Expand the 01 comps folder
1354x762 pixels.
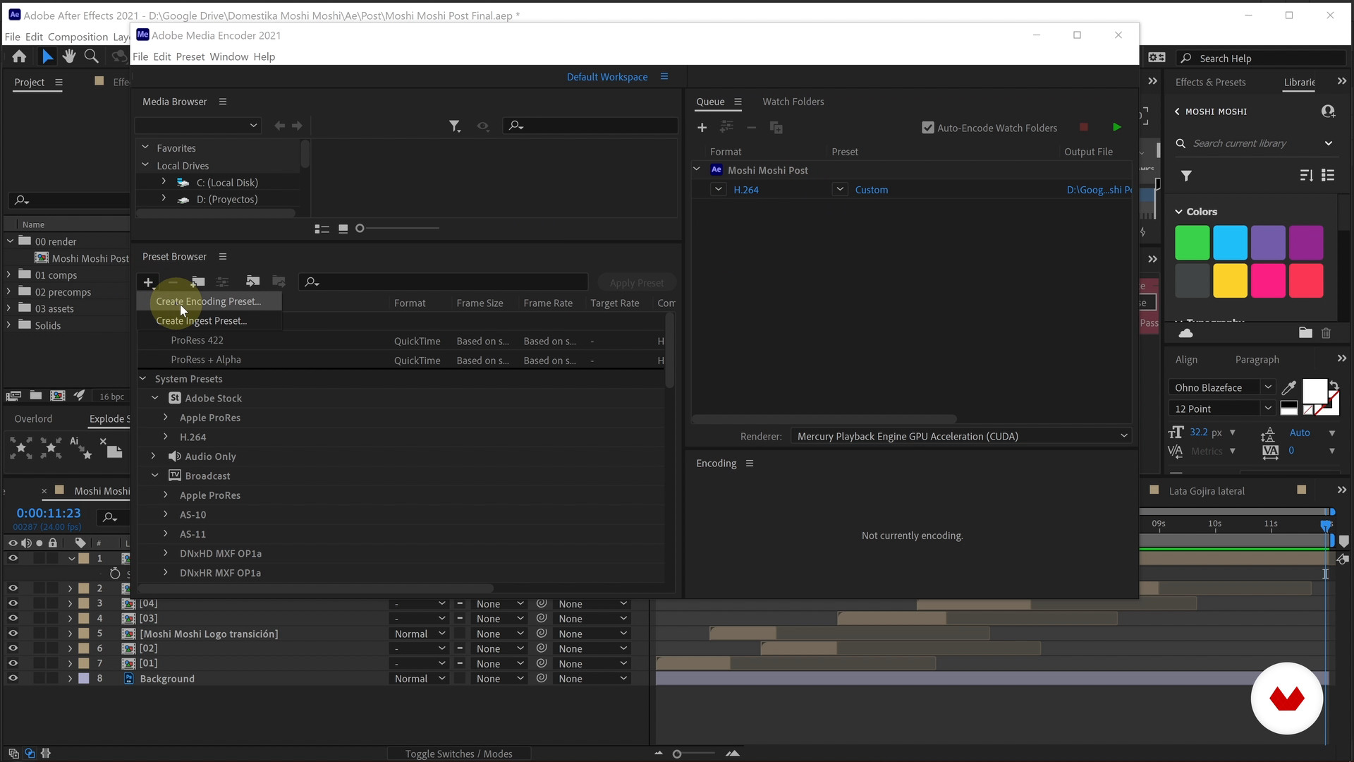[8, 274]
